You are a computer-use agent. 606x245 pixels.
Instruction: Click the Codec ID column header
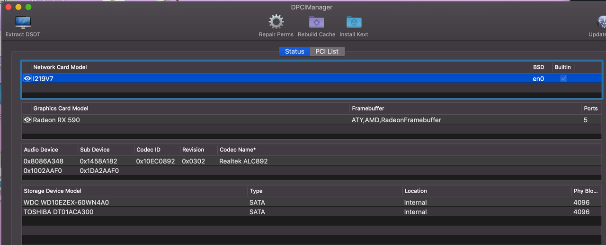pyautogui.click(x=148, y=150)
